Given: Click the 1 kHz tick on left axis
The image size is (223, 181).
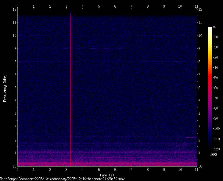Looking at the screenshot, I should pos(15,153).
